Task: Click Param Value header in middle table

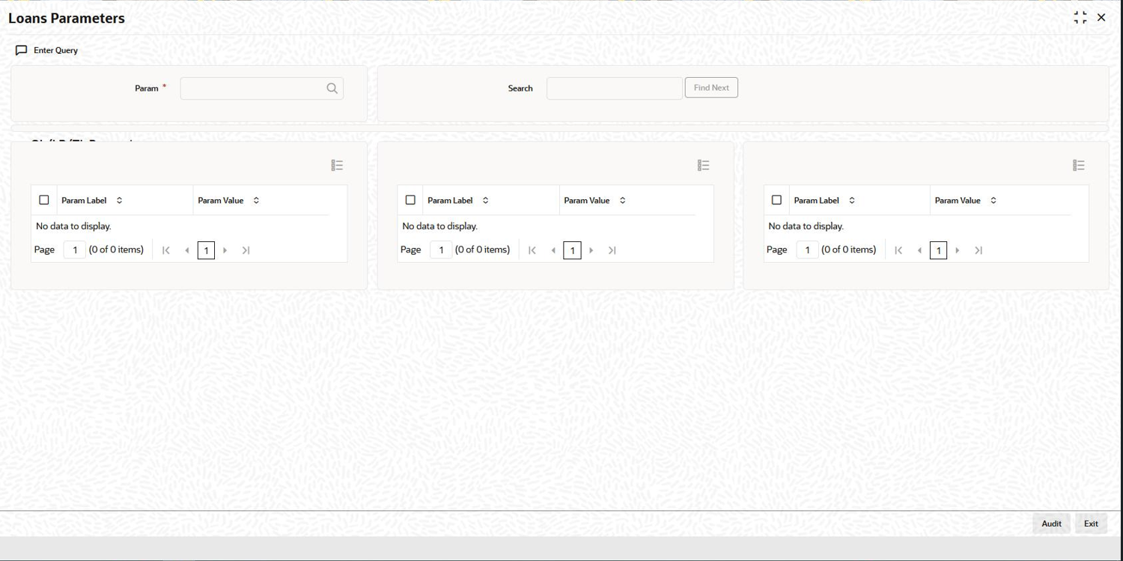Action: [x=586, y=200]
